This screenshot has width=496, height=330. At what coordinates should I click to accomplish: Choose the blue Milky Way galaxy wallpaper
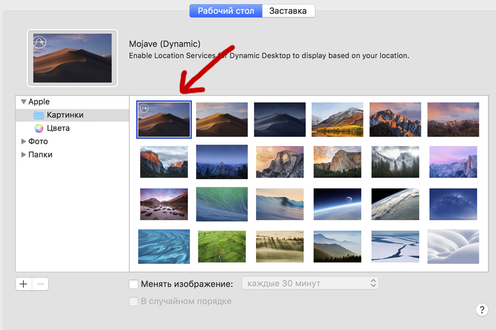click(453, 204)
